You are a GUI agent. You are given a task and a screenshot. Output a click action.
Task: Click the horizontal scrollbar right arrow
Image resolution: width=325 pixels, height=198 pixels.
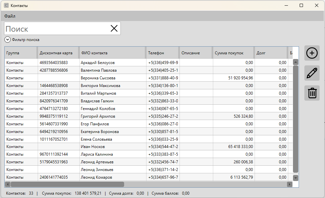(289, 184)
